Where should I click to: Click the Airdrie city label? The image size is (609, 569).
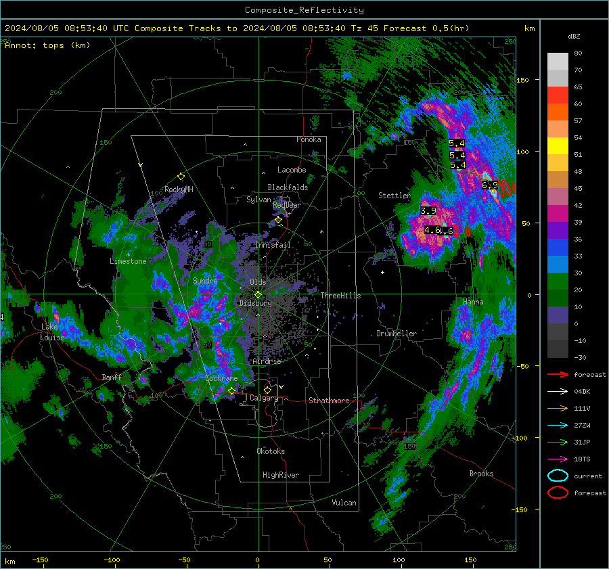[267, 361]
